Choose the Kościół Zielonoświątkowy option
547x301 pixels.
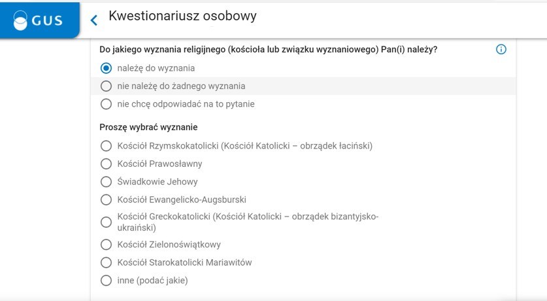pyautogui.click(x=106, y=245)
